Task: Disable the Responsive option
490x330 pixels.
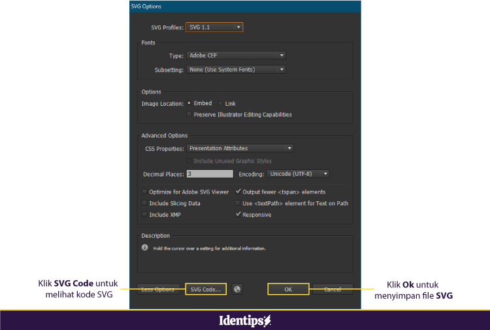Action: click(x=238, y=214)
